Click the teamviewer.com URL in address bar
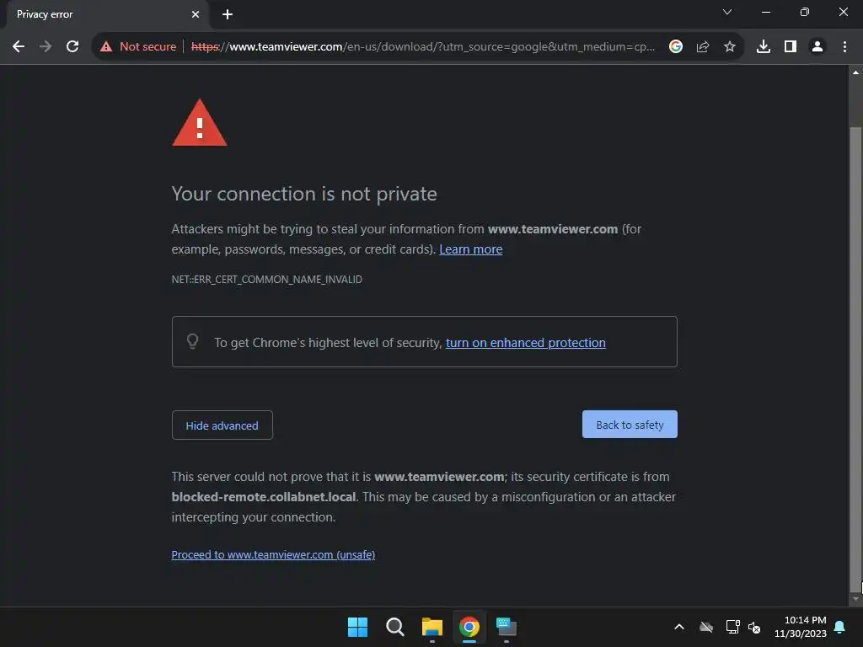The height and width of the screenshot is (647, 863). 423,47
